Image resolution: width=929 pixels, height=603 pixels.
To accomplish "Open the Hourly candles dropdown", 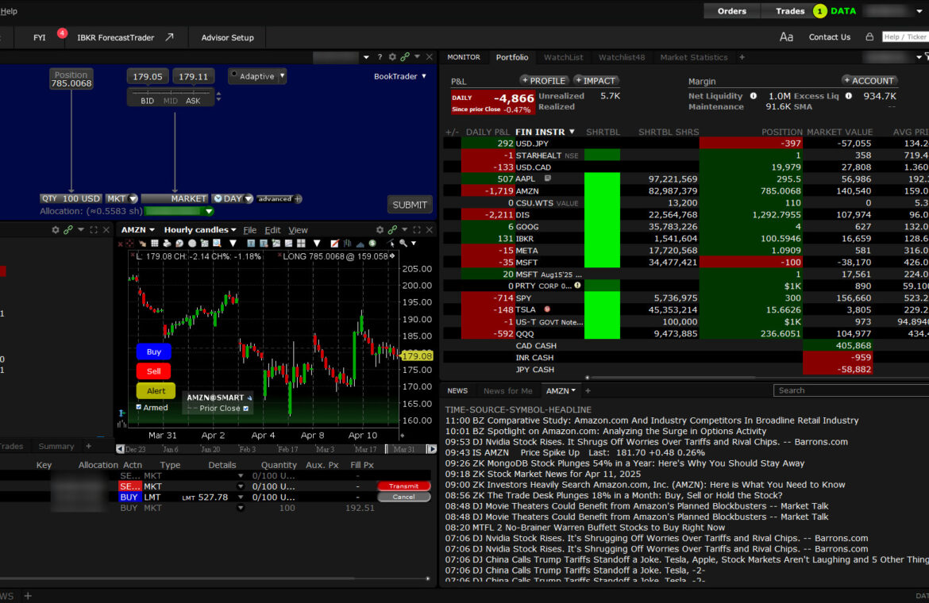I will pos(200,230).
